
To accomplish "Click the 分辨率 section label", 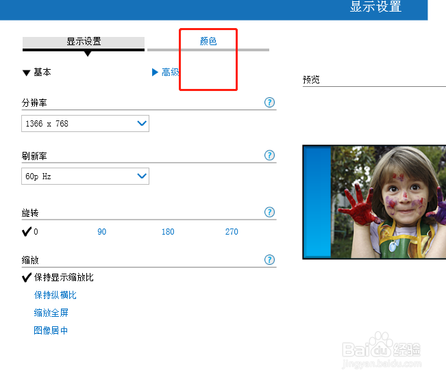I will pyautogui.click(x=34, y=103).
